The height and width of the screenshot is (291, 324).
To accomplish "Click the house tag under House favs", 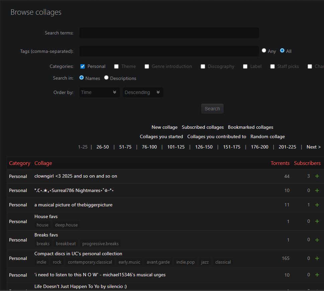I will coord(43,225).
